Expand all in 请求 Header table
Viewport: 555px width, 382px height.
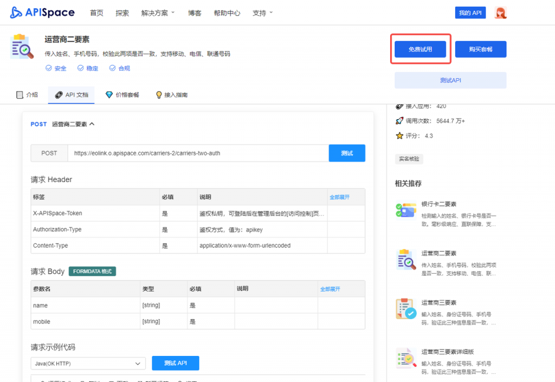point(339,197)
